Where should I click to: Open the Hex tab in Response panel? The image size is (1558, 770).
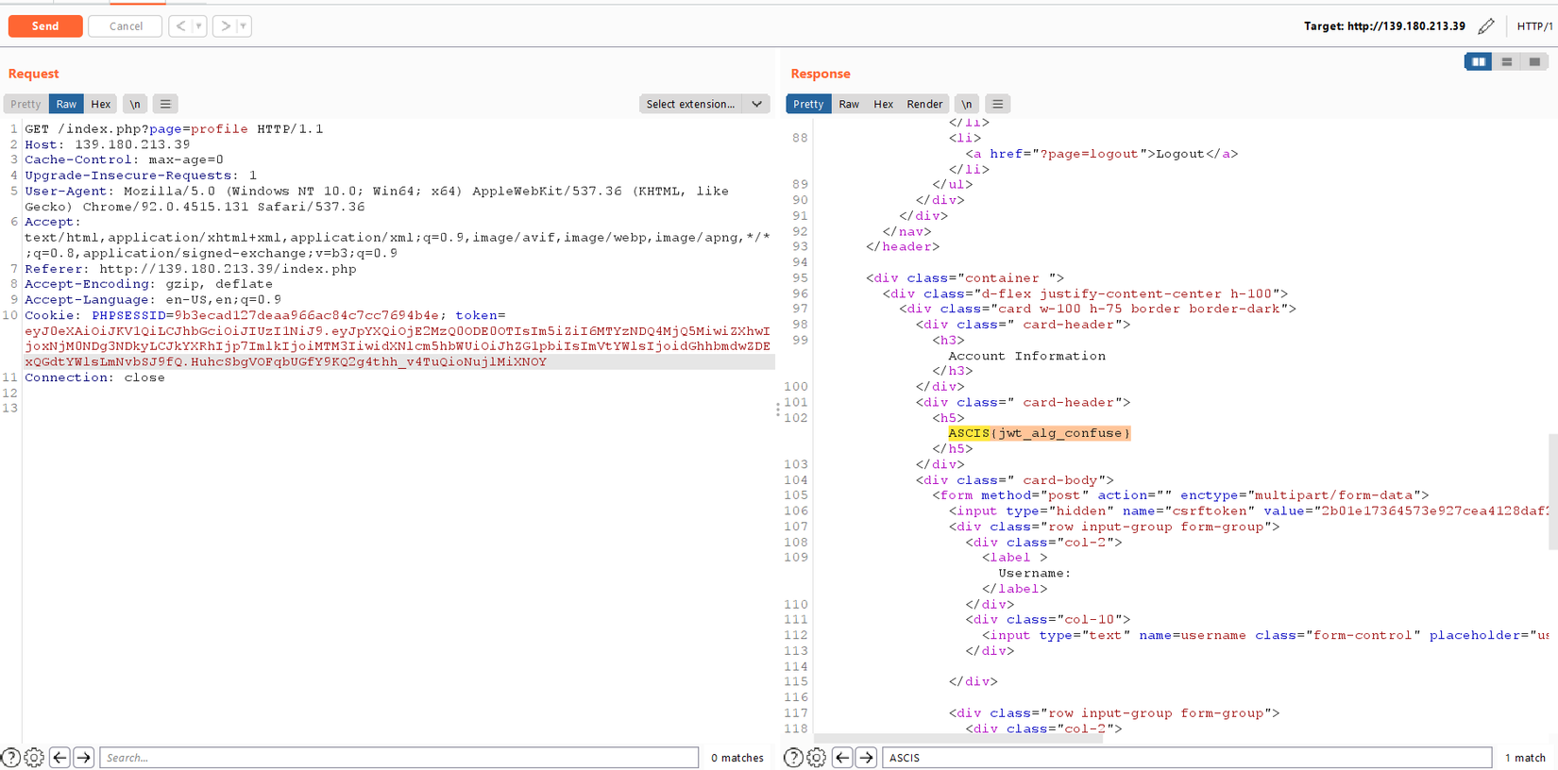[x=884, y=104]
